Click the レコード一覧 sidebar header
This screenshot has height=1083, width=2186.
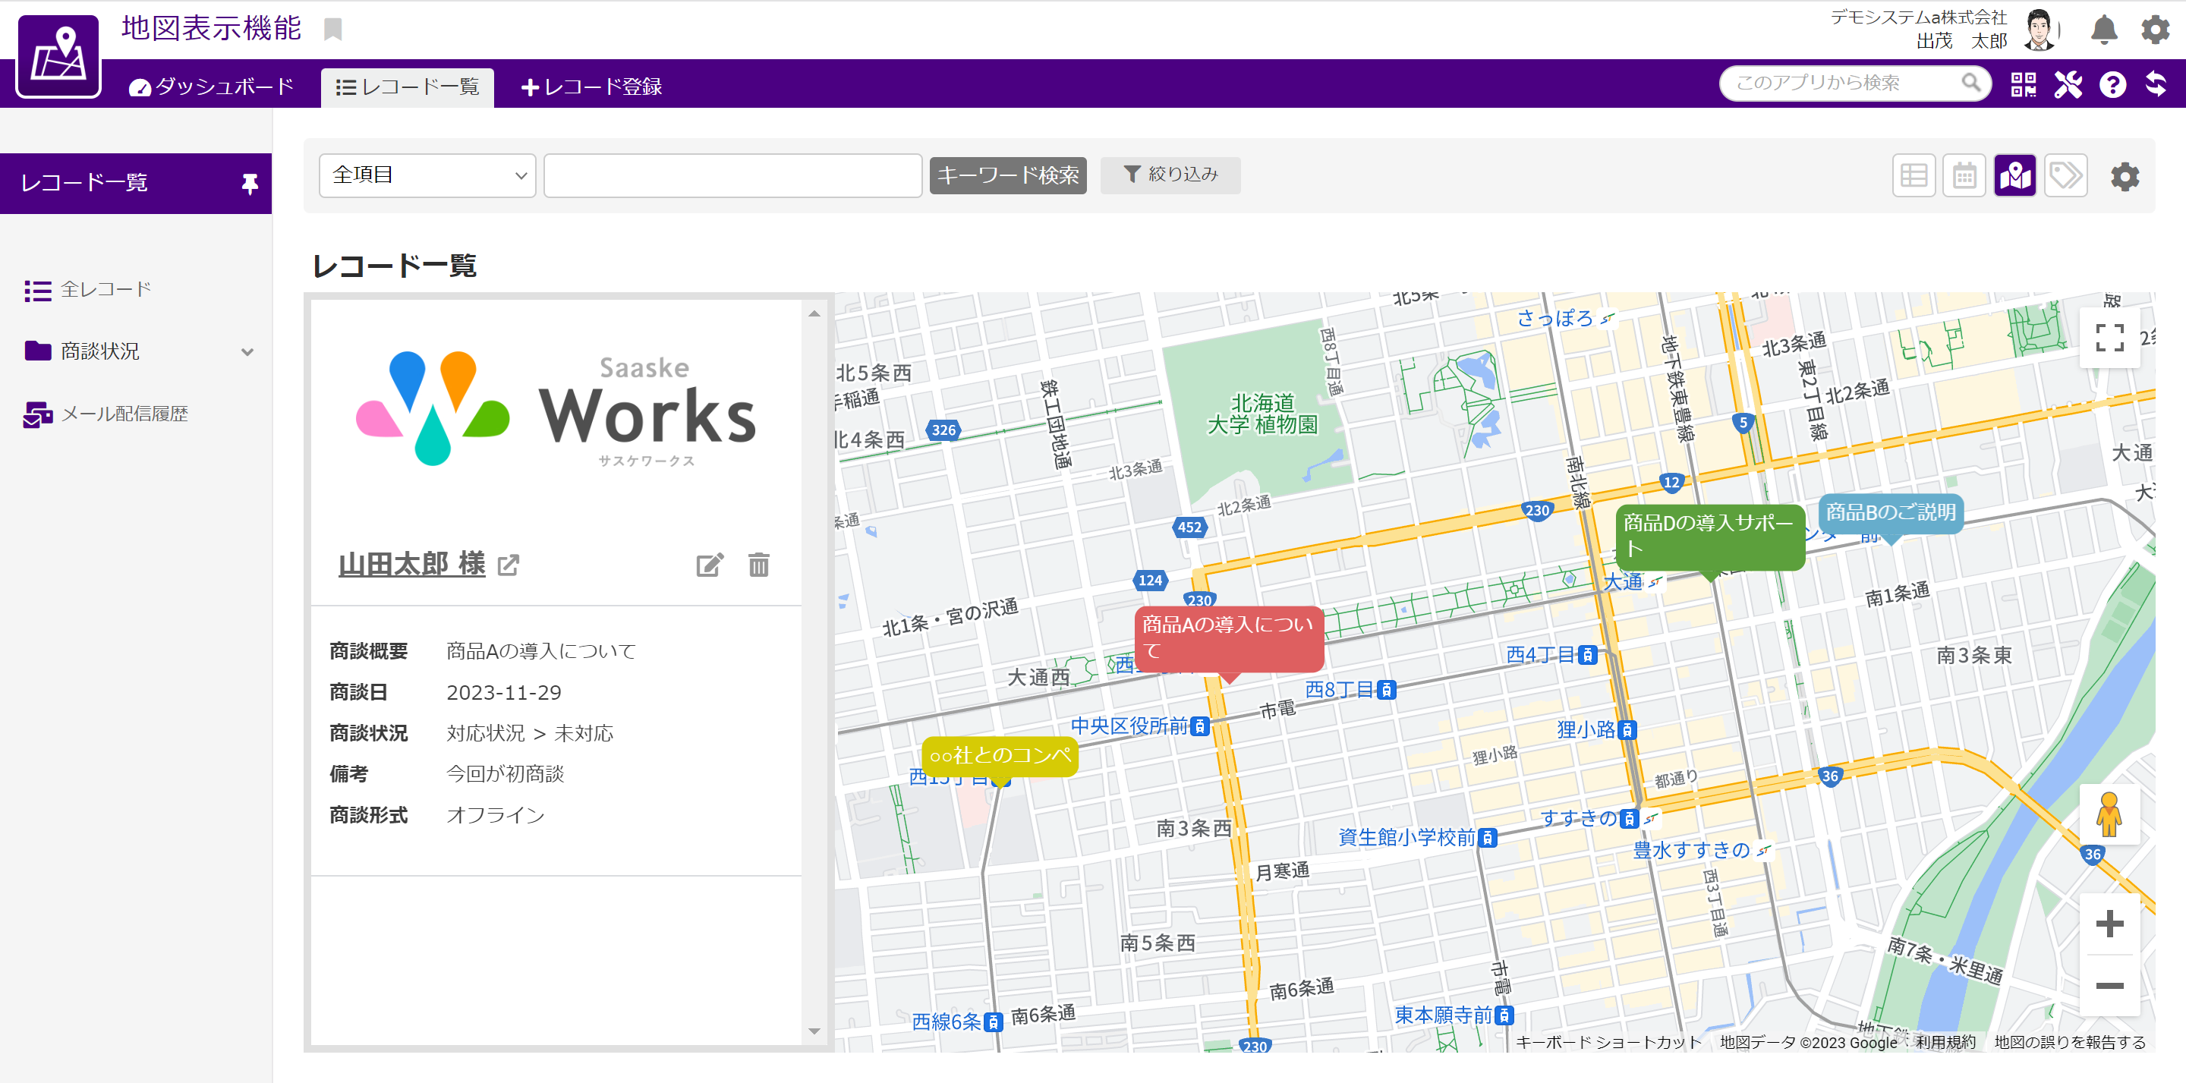point(136,184)
